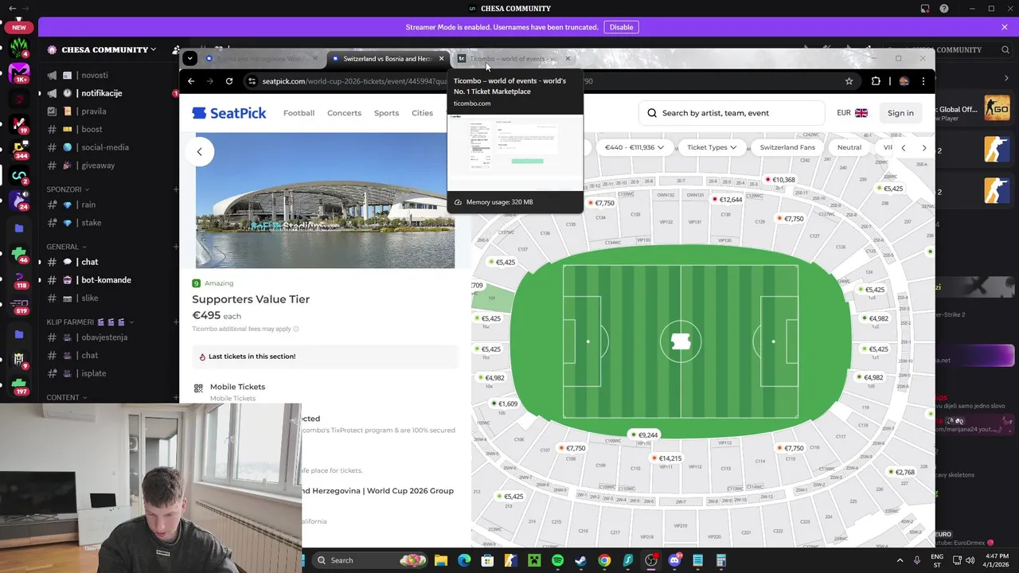The width and height of the screenshot is (1019, 573).
Task: Select the €10,368 price marker
Action: [x=780, y=180]
